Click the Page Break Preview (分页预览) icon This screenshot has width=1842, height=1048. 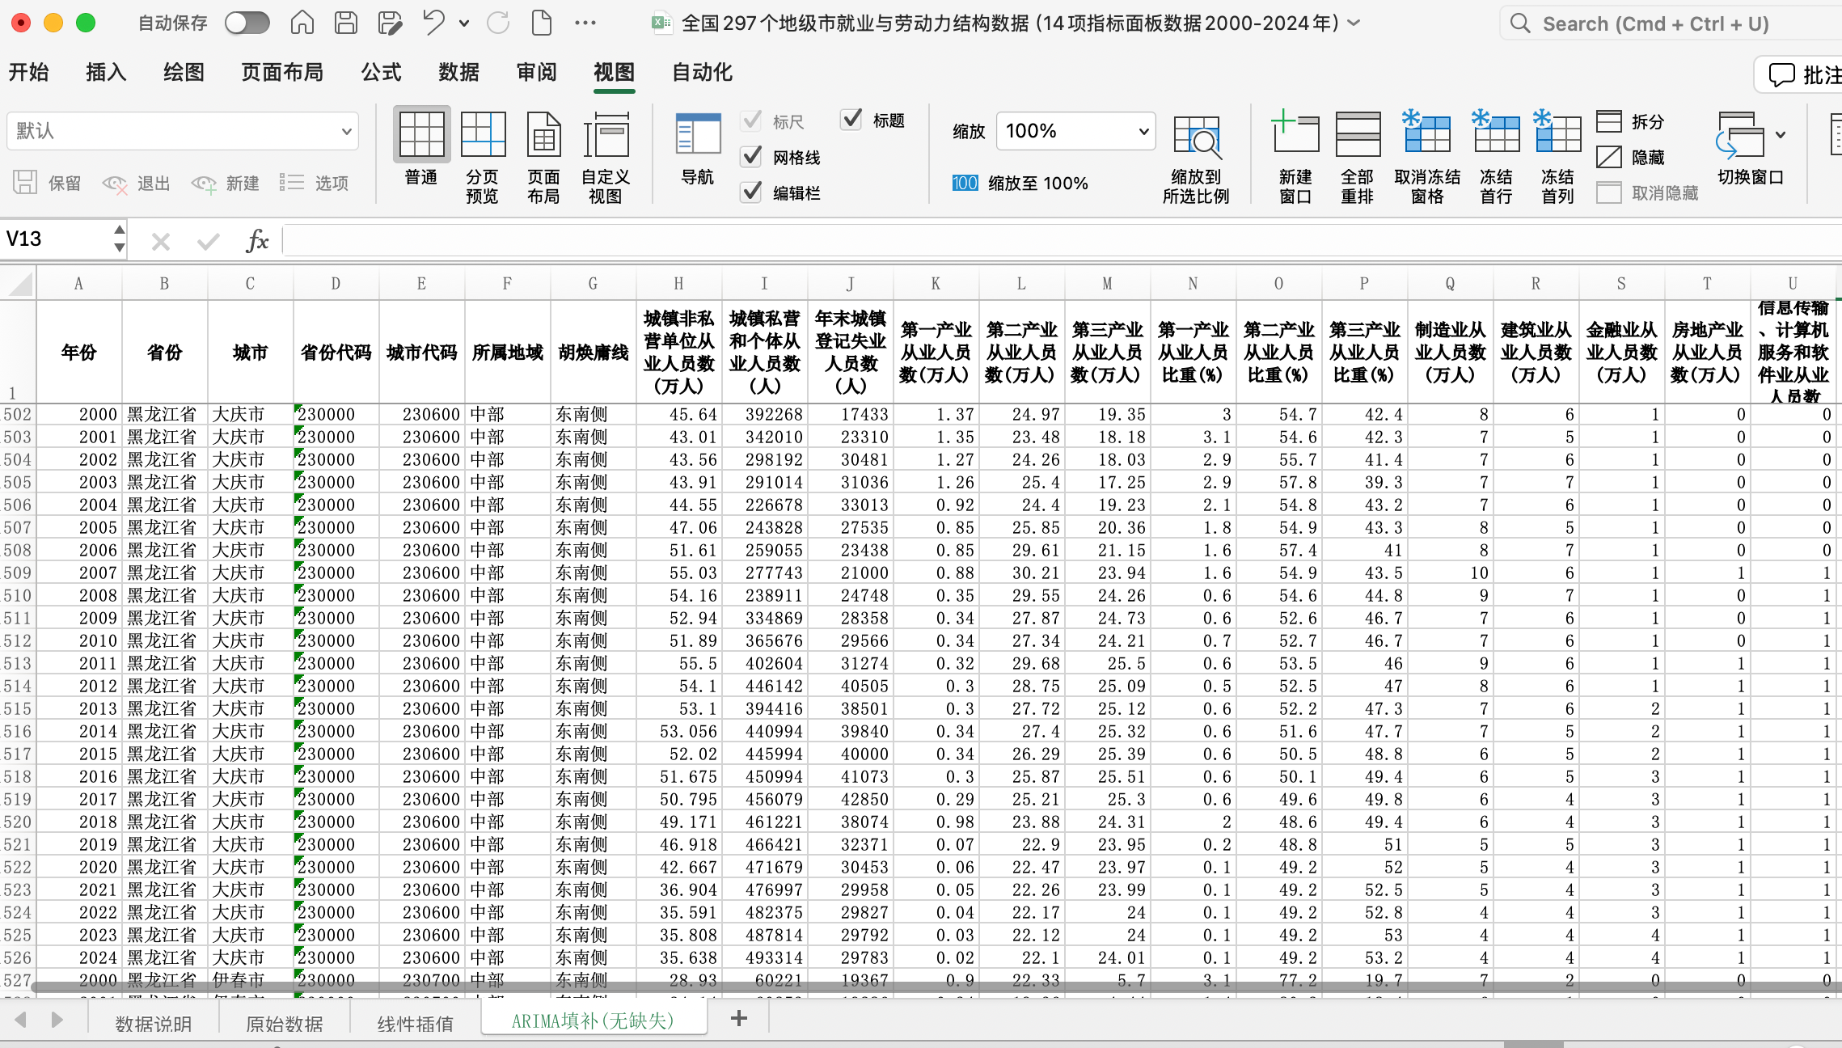click(x=483, y=135)
